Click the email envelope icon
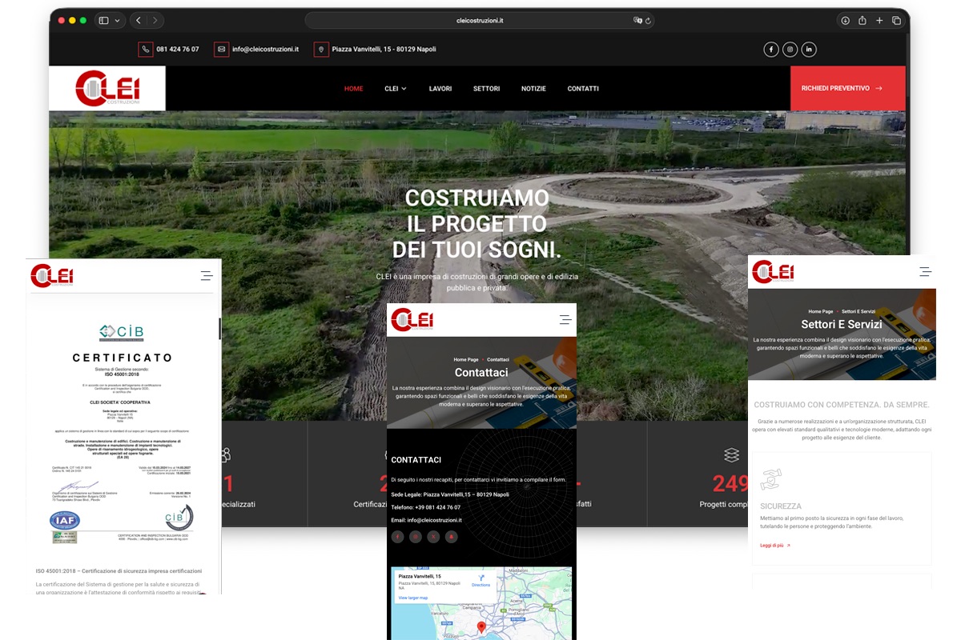Image resolution: width=961 pixels, height=640 pixels. pyautogui.click(x=221, y=50)
